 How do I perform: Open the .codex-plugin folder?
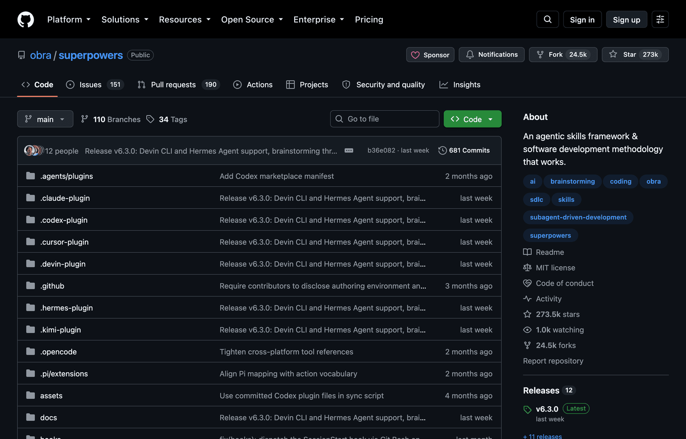[64, 220]
